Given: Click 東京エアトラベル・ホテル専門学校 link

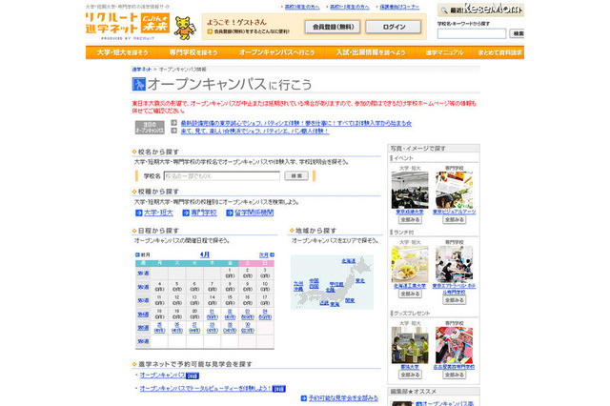Looking at the screenshot, I should click(x=454, y=289).
